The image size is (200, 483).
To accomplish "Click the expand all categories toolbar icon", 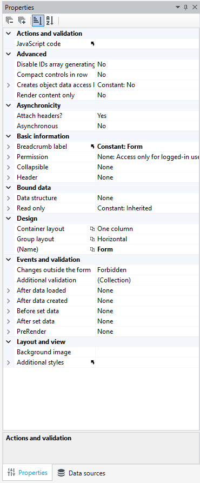I will tap(22, 21).
